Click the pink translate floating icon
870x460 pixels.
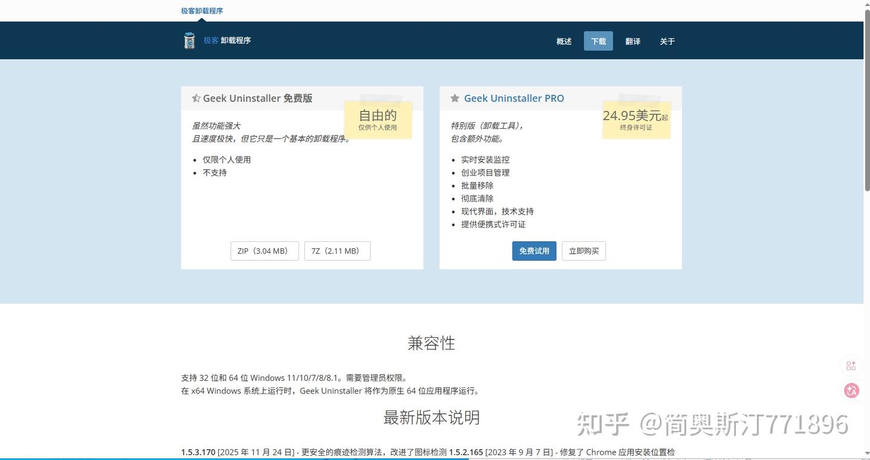pos(851,390)
